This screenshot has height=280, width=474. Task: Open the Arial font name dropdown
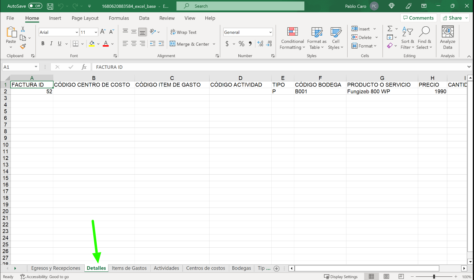tap(77, 32)
